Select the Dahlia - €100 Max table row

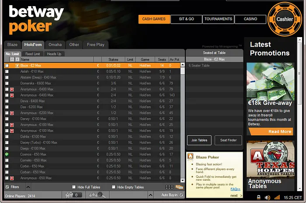coord(92,137)
